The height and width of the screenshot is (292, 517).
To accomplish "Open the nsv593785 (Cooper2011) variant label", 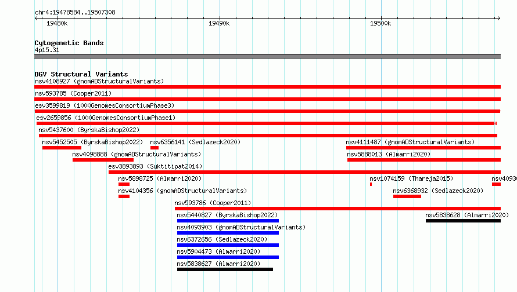I will tap(73, 93).
